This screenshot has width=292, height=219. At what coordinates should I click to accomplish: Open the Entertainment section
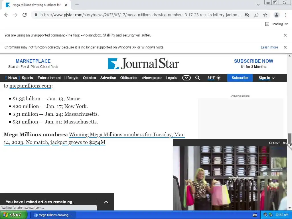point(49,78)
